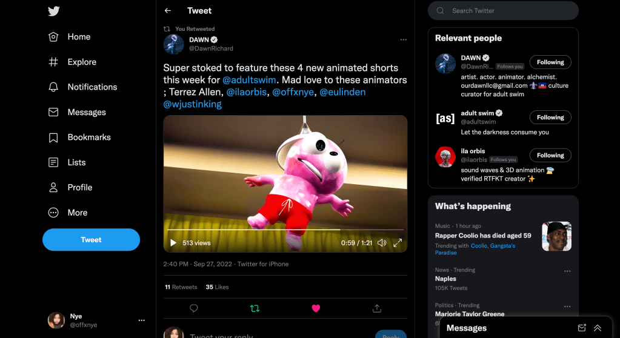Mute the video with the speaker icon
Image resolution: width=620 pixels, height=338 pixels.
[x=382, y=243]
